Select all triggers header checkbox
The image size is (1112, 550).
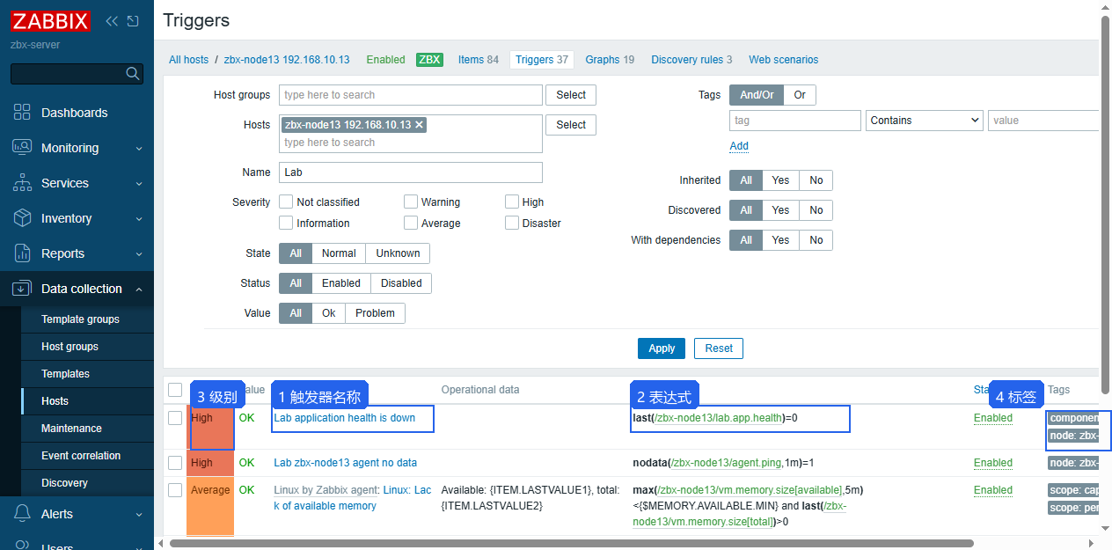click(x=175, y=390)
